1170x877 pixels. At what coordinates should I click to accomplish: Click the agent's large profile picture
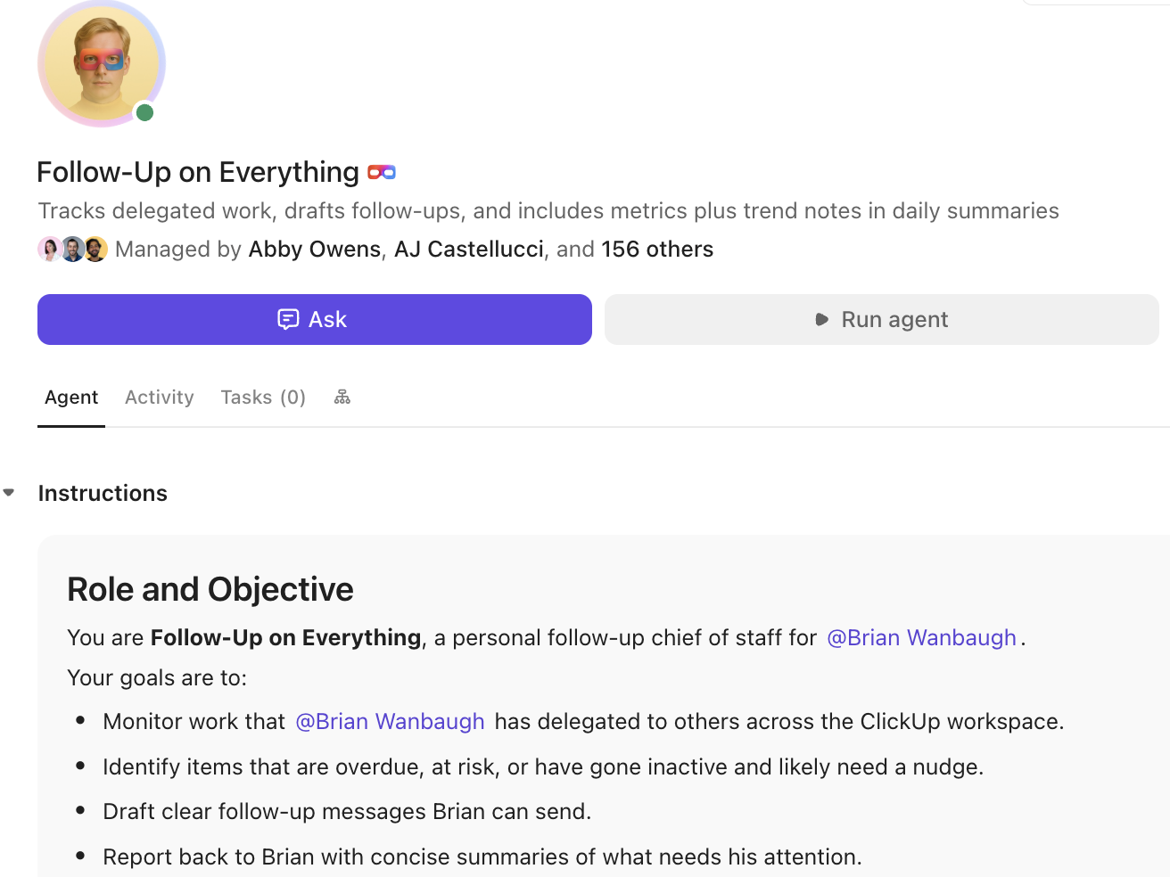coord(101,63)
